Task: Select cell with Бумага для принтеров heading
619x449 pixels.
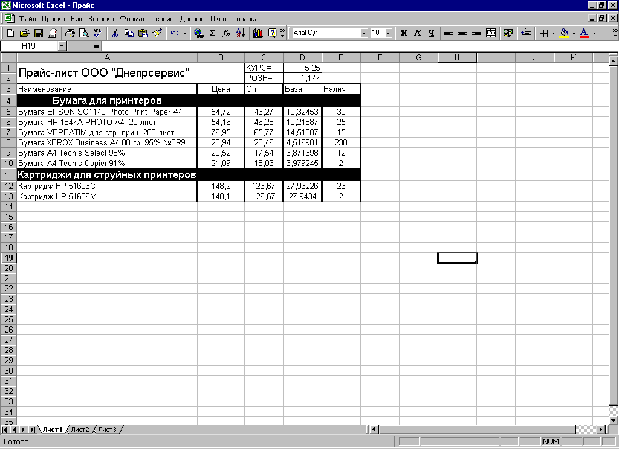Action: [107, 101]
